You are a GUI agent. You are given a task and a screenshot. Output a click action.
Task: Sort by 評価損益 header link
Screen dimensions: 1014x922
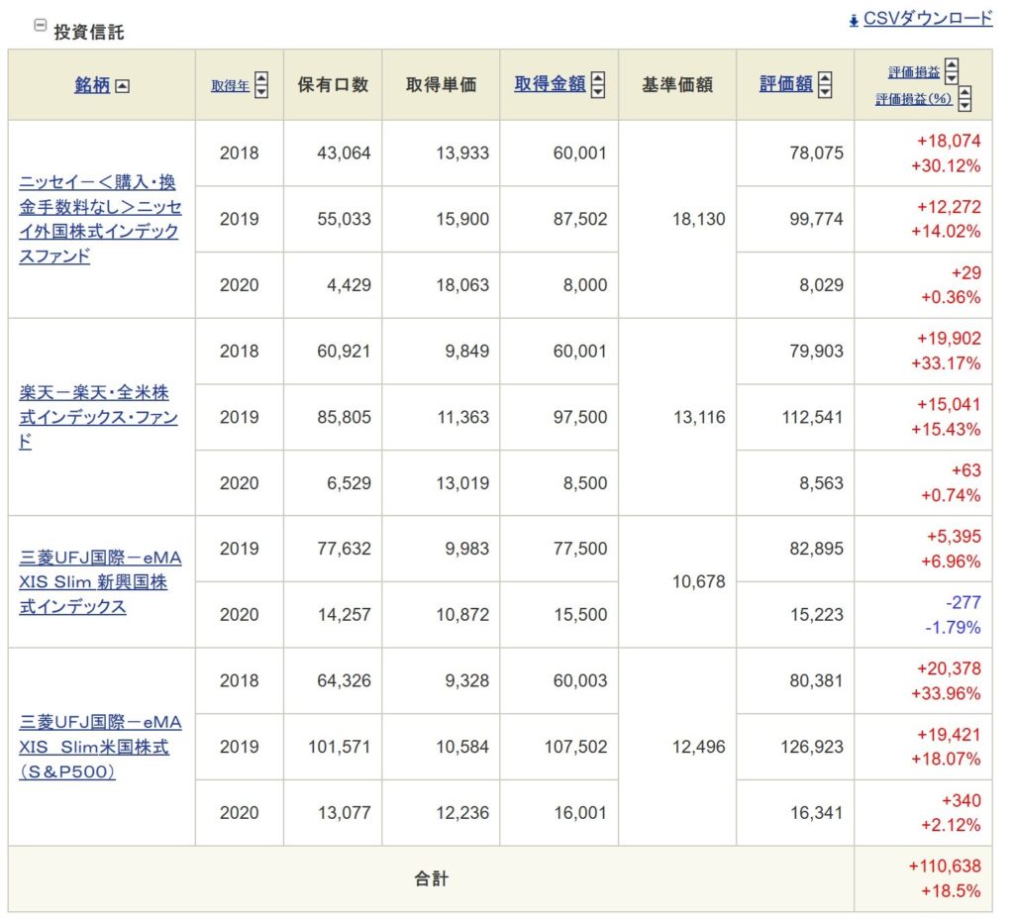click(913, 72)
